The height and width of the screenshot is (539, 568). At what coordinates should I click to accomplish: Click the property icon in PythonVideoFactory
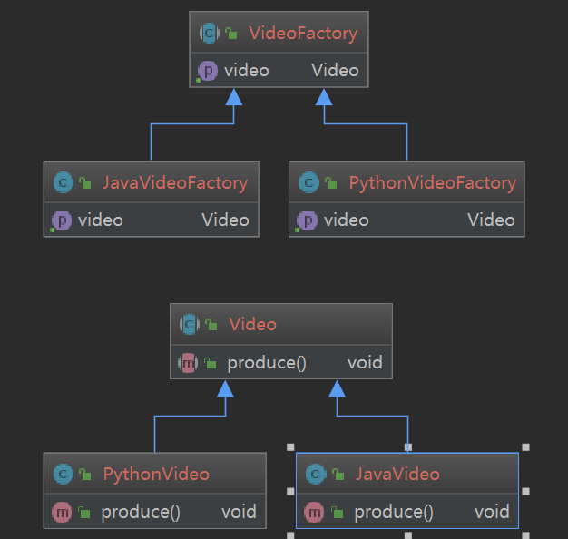pyautogui.click(x=308, y=220)
